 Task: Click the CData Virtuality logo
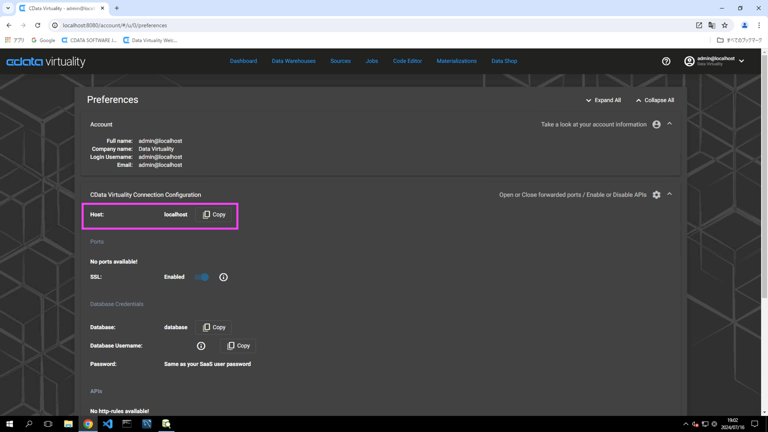46,61
